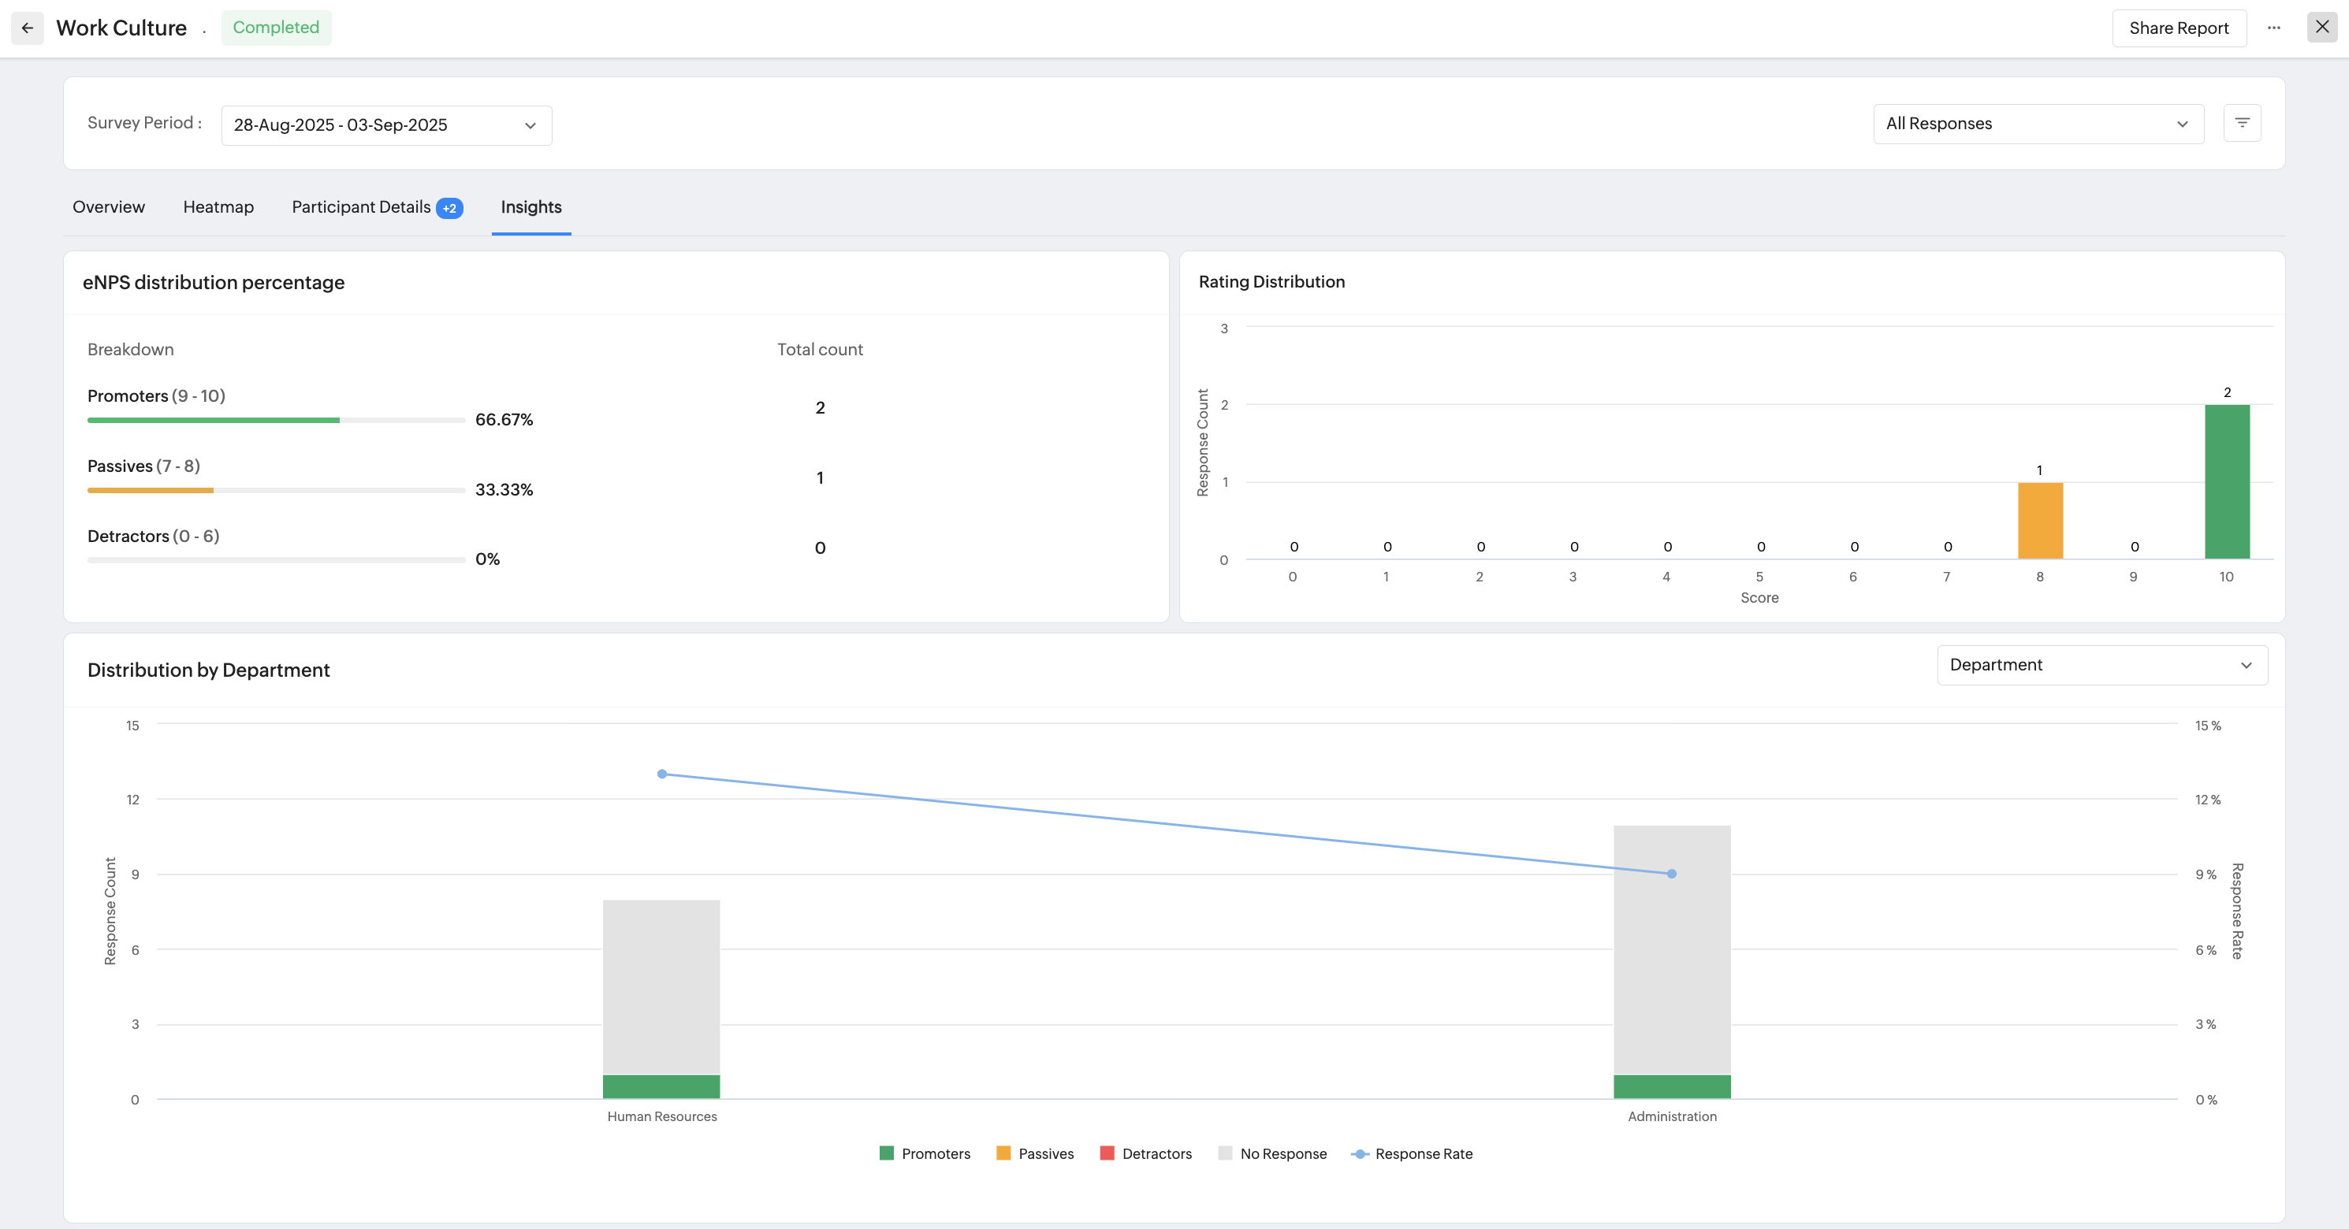Screen dimensions: 2349x1229
Task: Open the three-dots more options menu
Action: pyautogui.click(x=2273, y=28)
